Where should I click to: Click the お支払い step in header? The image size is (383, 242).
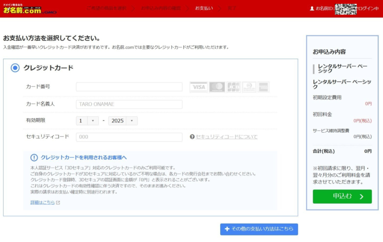pyautogui.click(x=205, y=8)
